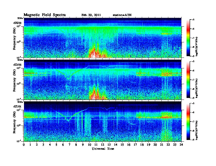Click hour 20 tick on Universal Time axis
This screenshot has height=166, width=216.
pos(155,145)
